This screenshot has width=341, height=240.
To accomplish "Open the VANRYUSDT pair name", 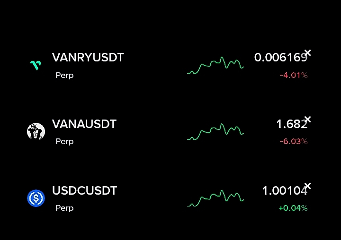I will click(x=88, y=58).
